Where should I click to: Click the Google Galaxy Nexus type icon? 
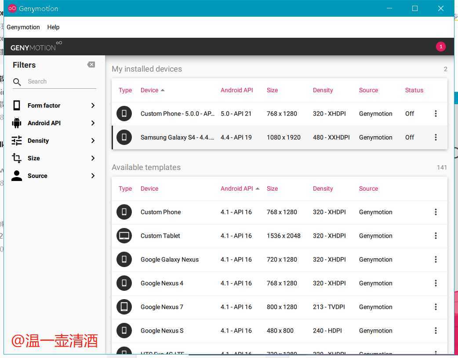124,259
